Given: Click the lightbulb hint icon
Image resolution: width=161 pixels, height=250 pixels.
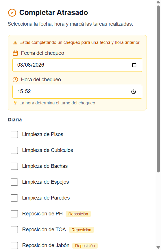Looking at the screenshot, I should pyautogui.click(x=15, y=103).
